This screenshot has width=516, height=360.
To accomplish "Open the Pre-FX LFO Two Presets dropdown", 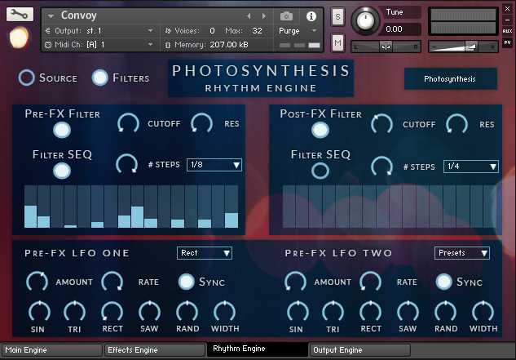I will coord(461,253).
